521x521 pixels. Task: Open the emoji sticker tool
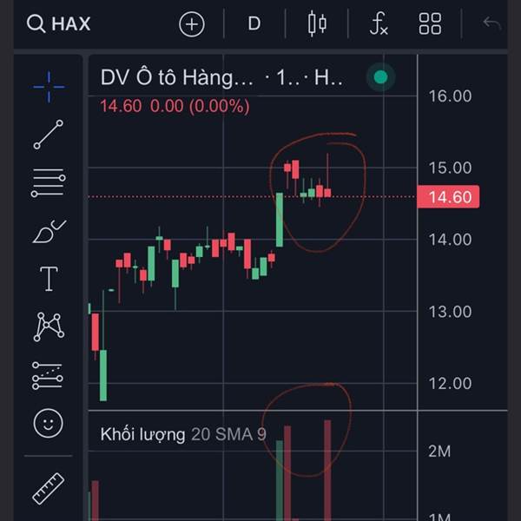pyautogui.click(x=48, y=424)
